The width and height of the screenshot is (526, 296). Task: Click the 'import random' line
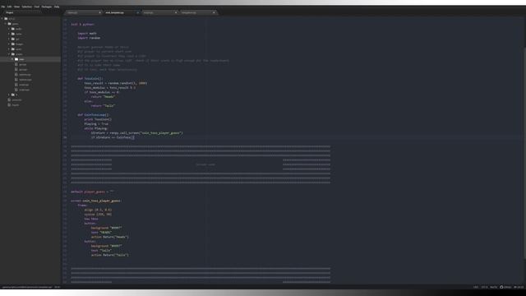click(x=89, y=38)
